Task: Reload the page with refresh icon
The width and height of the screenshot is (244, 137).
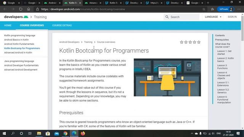Action: [21, 9]
